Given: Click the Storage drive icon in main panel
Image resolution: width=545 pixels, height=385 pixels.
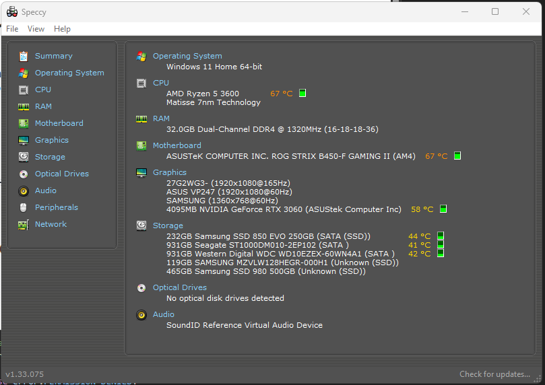Looking at the screenshot, I should [x=141, y=225].
